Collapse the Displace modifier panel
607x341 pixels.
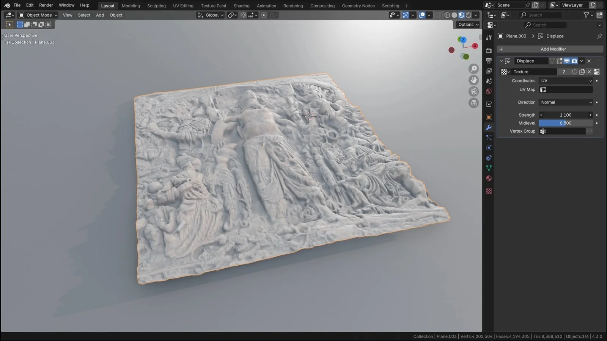502,61
